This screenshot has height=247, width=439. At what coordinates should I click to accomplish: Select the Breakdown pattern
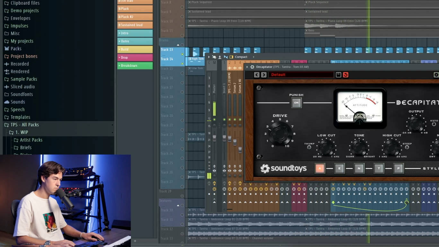[135, 66]
